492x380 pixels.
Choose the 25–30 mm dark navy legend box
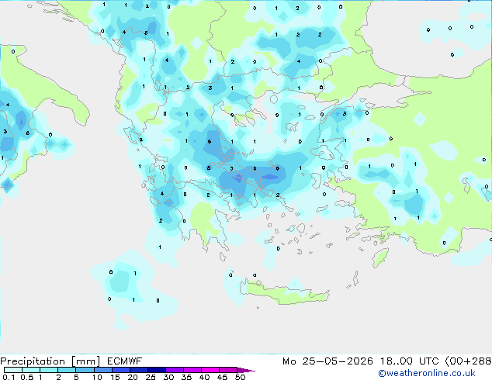click(x=156, y=370)
